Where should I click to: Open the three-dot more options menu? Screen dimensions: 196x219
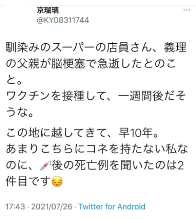pyautogui.click(x=186, y=10)
